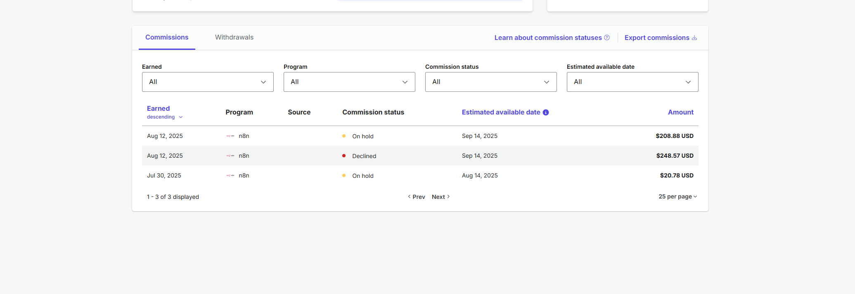855x294 pixels.
Task: Click the red Declined status dot
Action: [x=344, y=156]
